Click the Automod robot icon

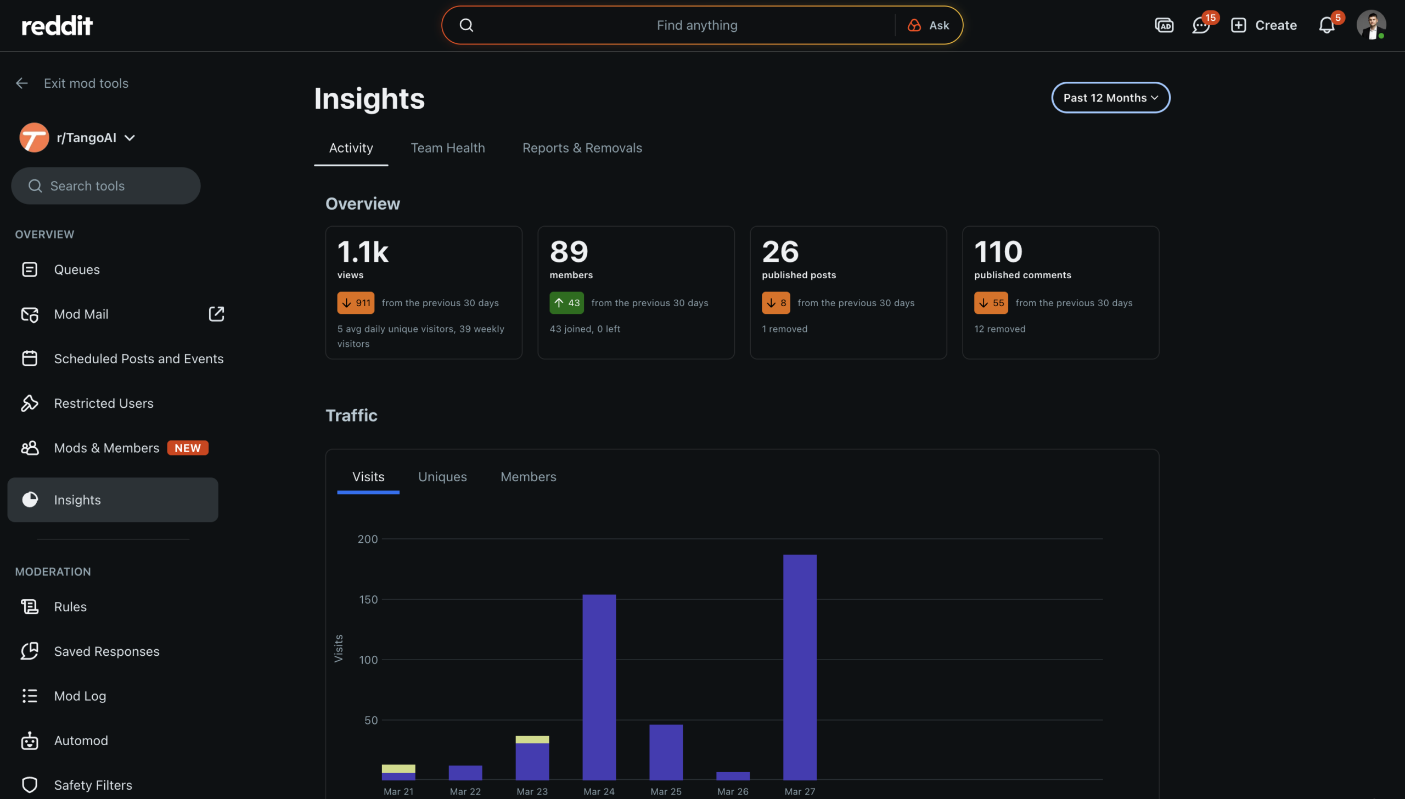point(30,740)
